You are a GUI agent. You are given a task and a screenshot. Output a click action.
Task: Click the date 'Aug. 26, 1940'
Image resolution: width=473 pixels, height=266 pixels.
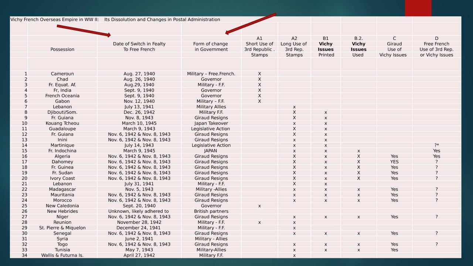tap(139, 79)
